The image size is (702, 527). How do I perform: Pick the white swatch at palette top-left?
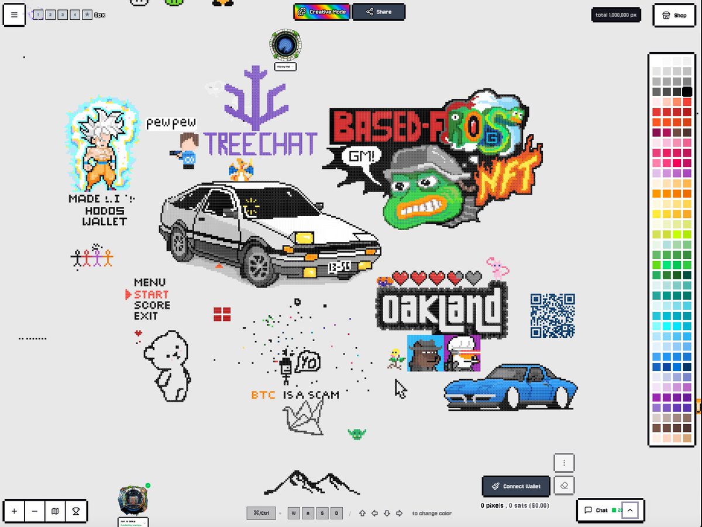656,60
